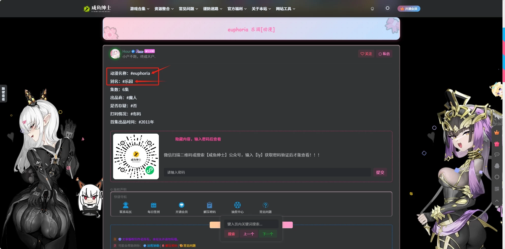Open the yellow 常见问题 footer link
The width and height of the screenshot is (505, 249).
[188, 245]
